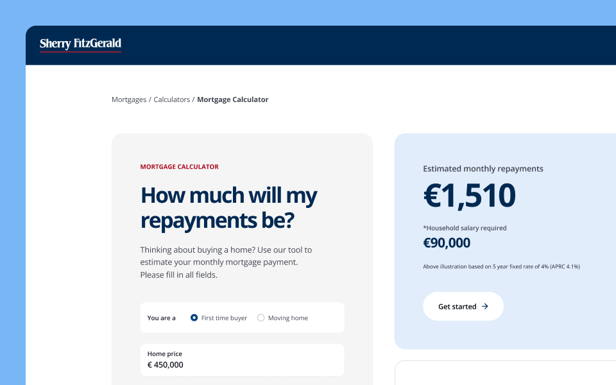Select the MORTGAGE CALCULATOR label
The width and height of the screenshot is (616, 385).
[179, 166]
